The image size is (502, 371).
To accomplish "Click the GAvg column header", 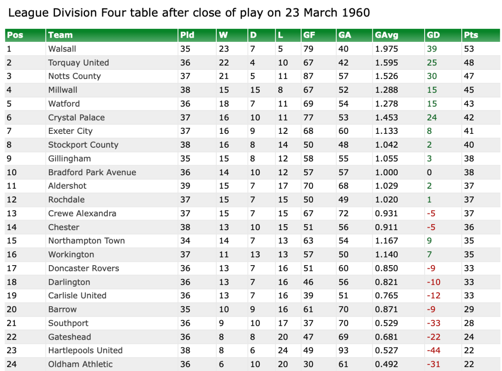I will [x=384, y=35].
